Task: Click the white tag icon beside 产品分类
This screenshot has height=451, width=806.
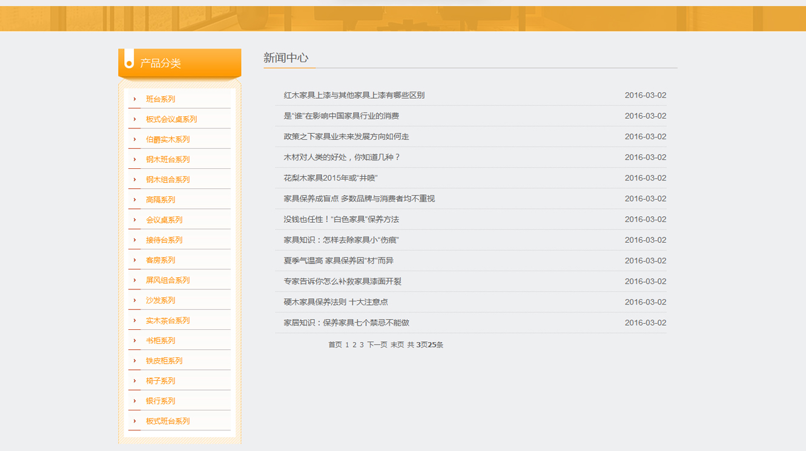Action: coord(129,60)
